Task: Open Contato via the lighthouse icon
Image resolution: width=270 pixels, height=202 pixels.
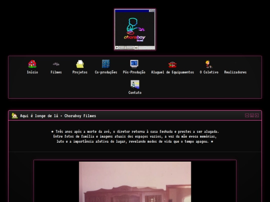Action: (x=135, y=84)
